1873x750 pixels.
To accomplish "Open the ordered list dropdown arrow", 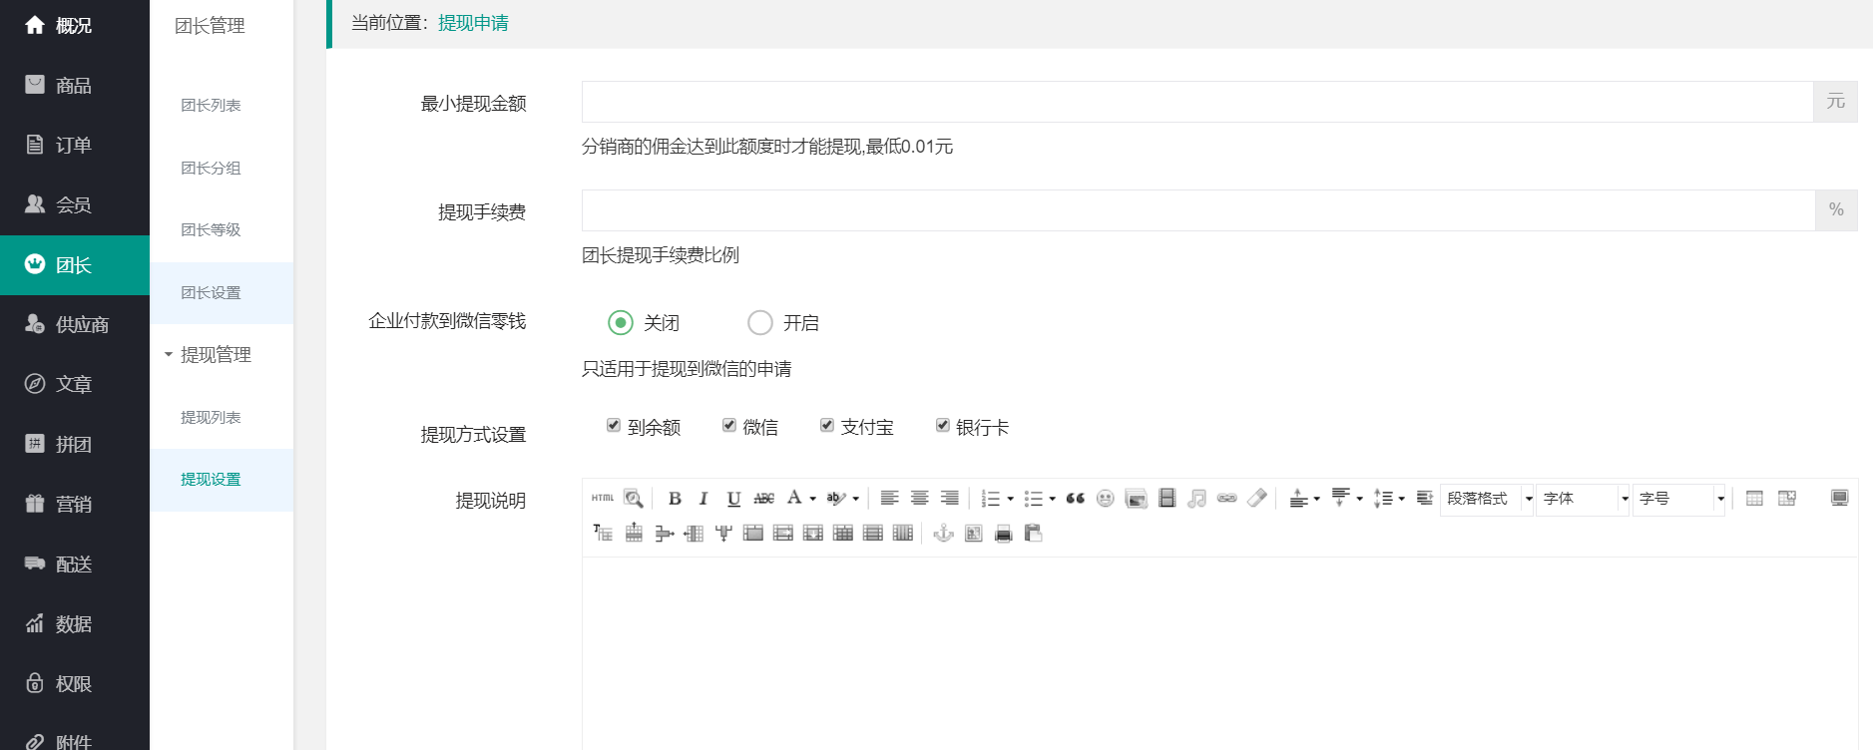I will tap(1010, 499).
